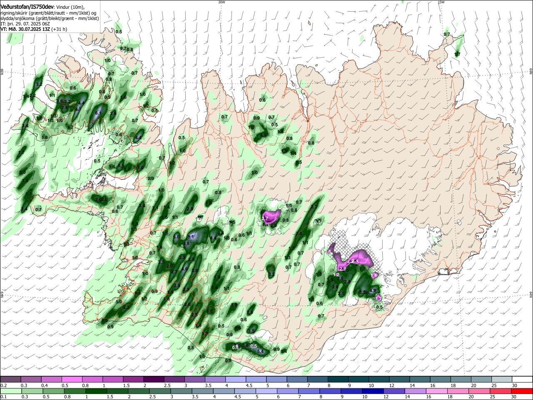Viewport: 533px width, 400px height.
Task: Click the red swatch between 25 and 30, lower row
Action: point(501,391)
